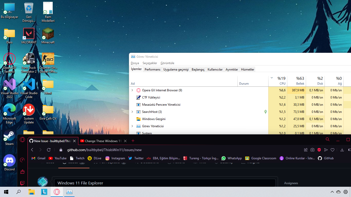Click the Windows Start button

point(6,192)
